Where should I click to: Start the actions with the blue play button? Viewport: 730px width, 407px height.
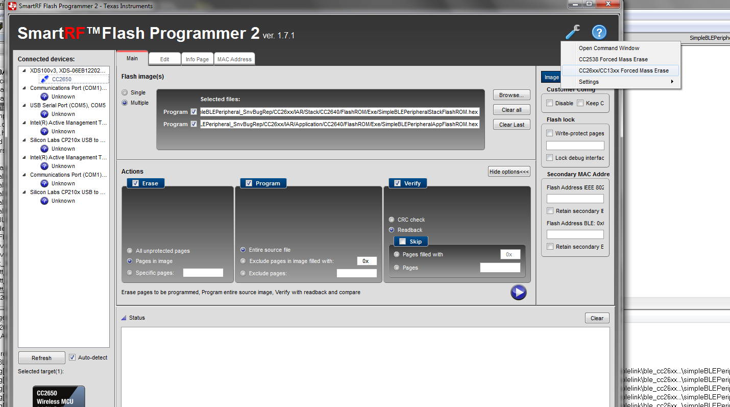[x=518, y=292]
